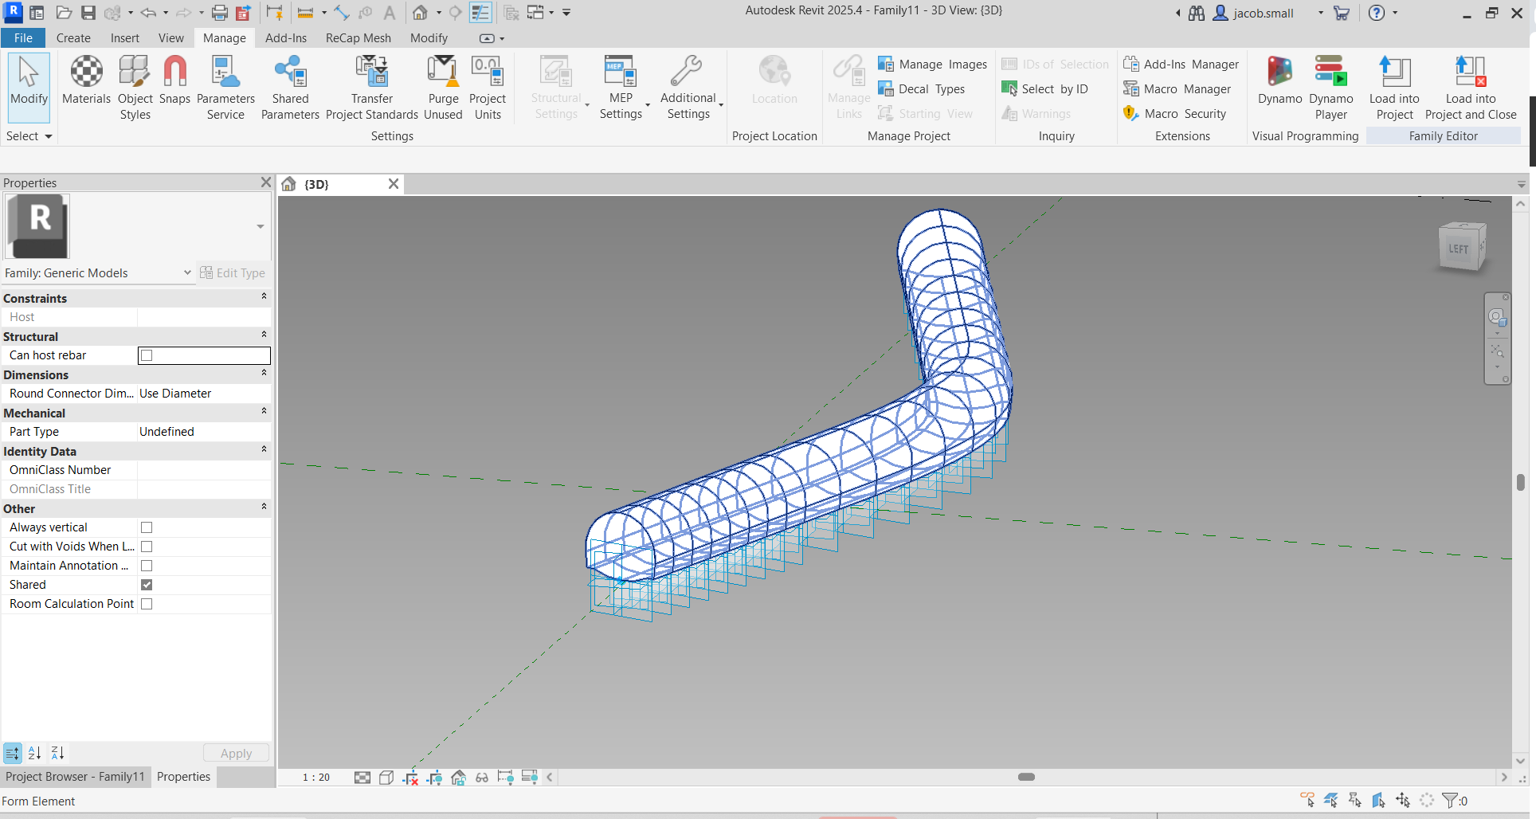1536x819 pixels.
Task: Click the ViewCube LEFT face
Action: pos(1458,249)
